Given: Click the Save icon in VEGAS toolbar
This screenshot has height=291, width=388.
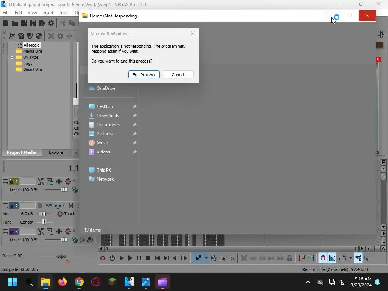Looking at the screenshot, I should pos(24,23).
